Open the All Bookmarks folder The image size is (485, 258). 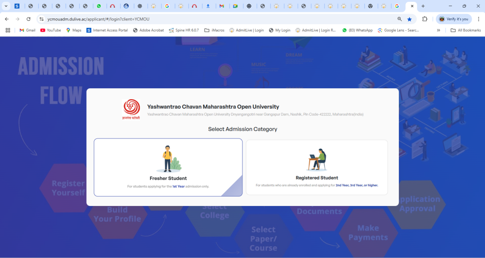coord(466,30)
